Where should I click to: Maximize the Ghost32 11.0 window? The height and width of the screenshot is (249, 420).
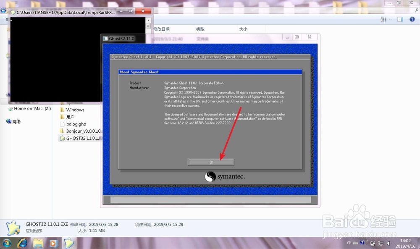point(297,37)
